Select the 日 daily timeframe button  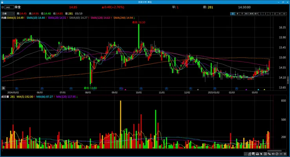point(233,14)
